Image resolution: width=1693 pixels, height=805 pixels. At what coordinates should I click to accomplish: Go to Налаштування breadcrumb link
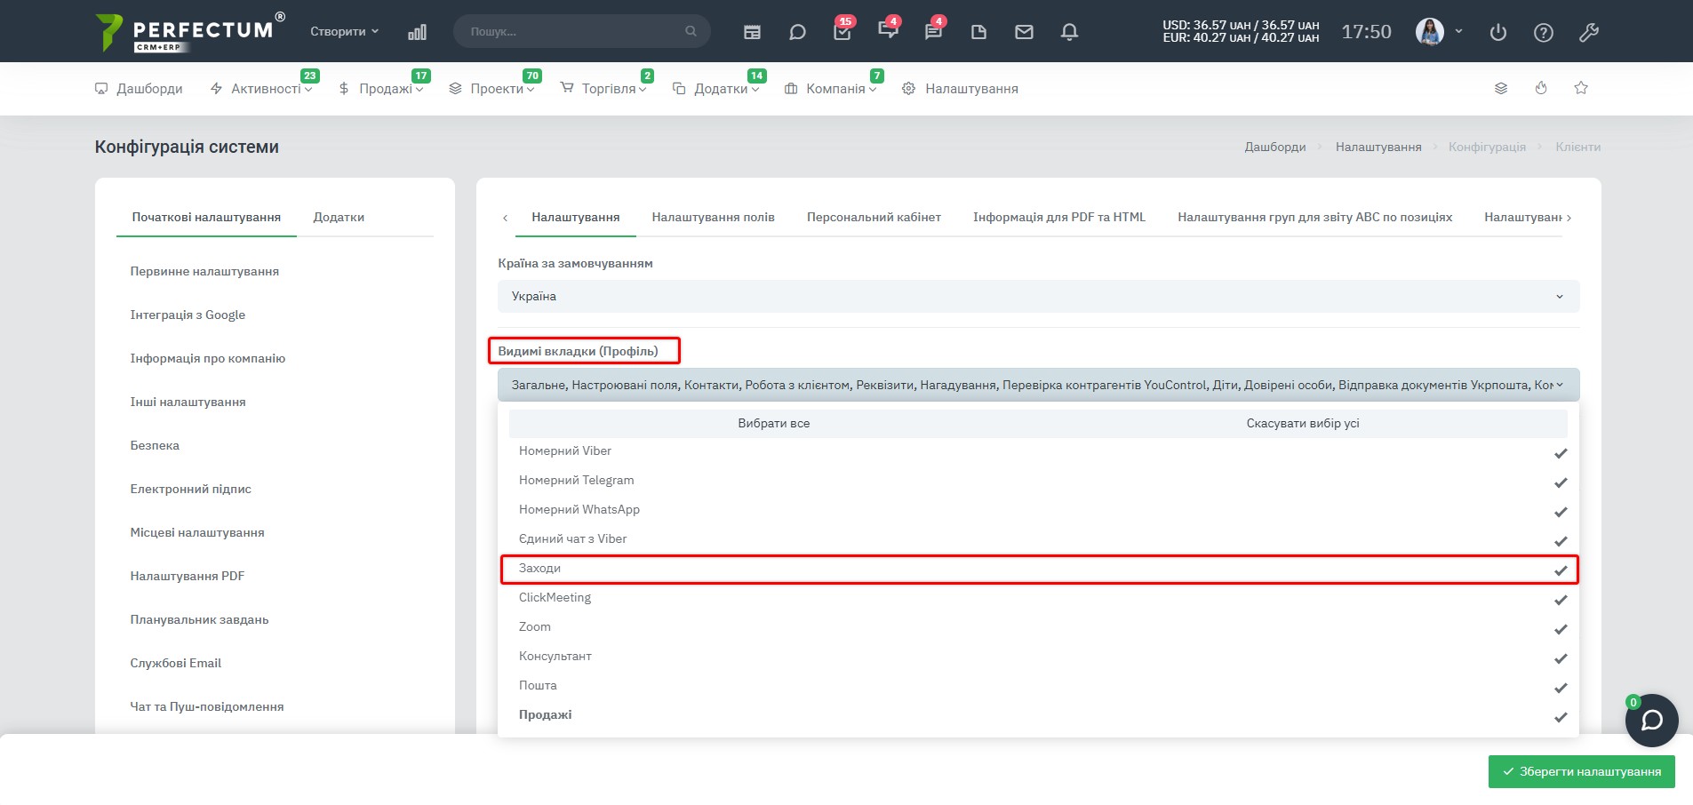[x=1378, y=147]
